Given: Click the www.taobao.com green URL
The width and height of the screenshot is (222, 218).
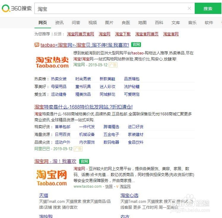Looking at the screenshot, I should (x=88, y=186).
